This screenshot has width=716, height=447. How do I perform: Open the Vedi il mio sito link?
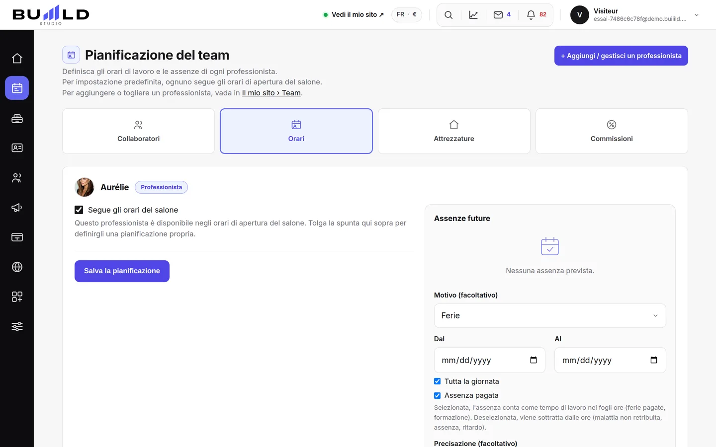(354, 15)
